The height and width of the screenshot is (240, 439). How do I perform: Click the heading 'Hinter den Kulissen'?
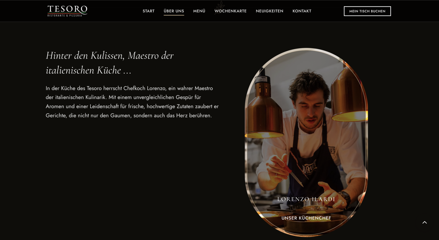(110, 63)
